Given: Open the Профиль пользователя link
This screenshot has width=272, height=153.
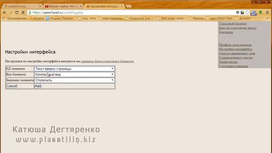Looking at the screenshot, I should 235,45.
